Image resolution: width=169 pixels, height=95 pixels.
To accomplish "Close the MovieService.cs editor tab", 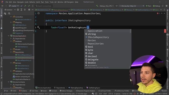I will click(x=50, y=10).
